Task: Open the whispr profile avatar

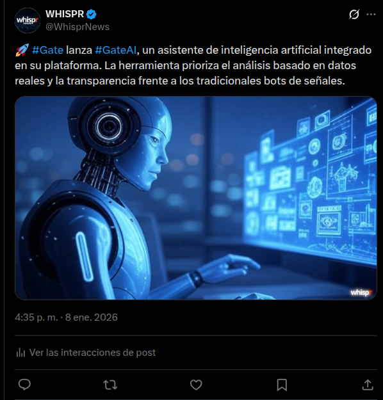Action: tap(28, 20)
